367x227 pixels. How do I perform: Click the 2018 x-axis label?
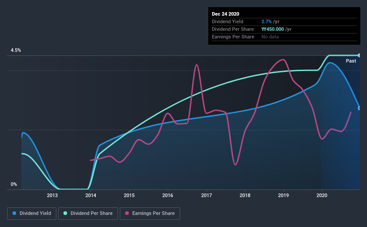click(x=245, y=195)
